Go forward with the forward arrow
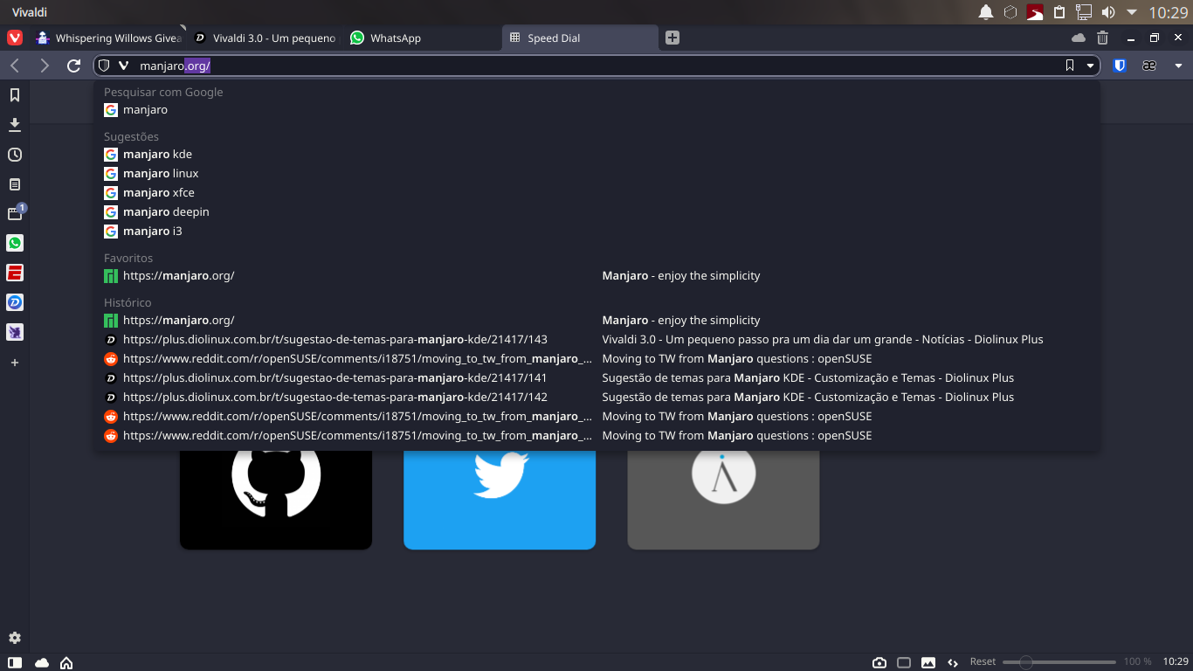1193x671 pixels. pyautogui.click(x=45, y=66)
